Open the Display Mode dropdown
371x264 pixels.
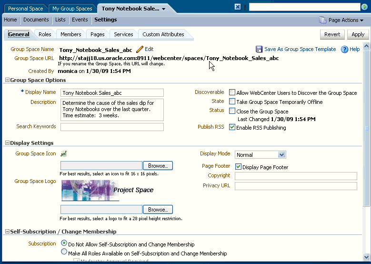coord(281,154)
